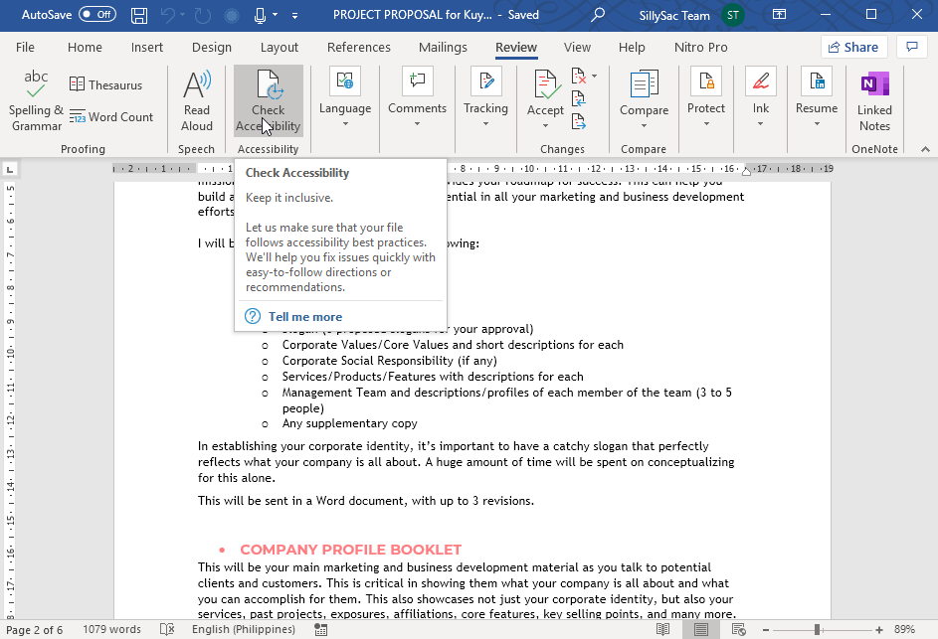The image size is (938, 639).
Task: Click the zoom in plus button
Action: click(x=878, y=629)
